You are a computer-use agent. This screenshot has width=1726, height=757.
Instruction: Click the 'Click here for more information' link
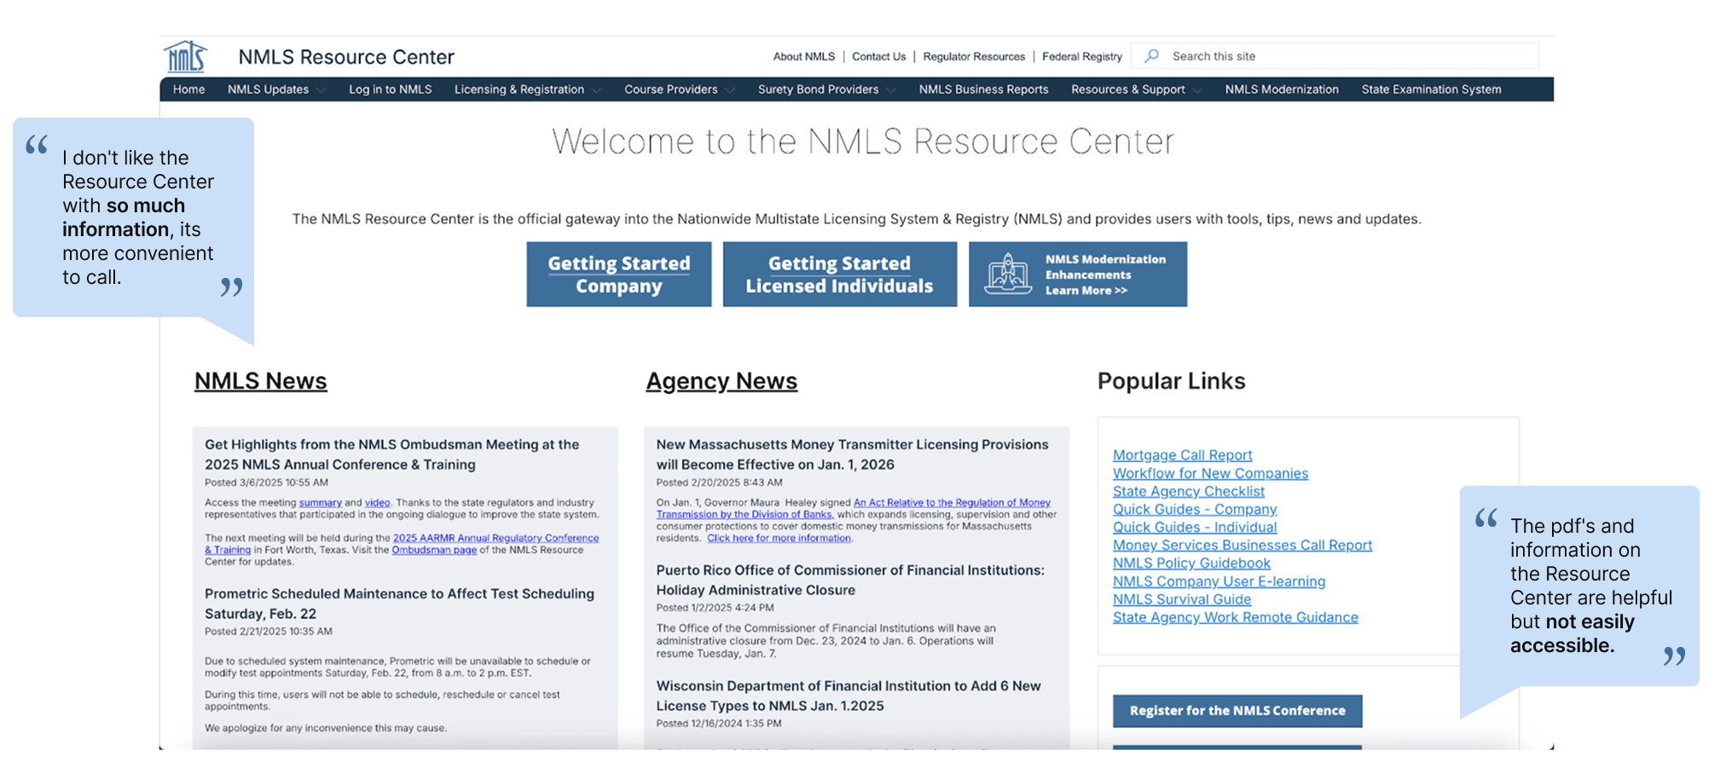779,539
